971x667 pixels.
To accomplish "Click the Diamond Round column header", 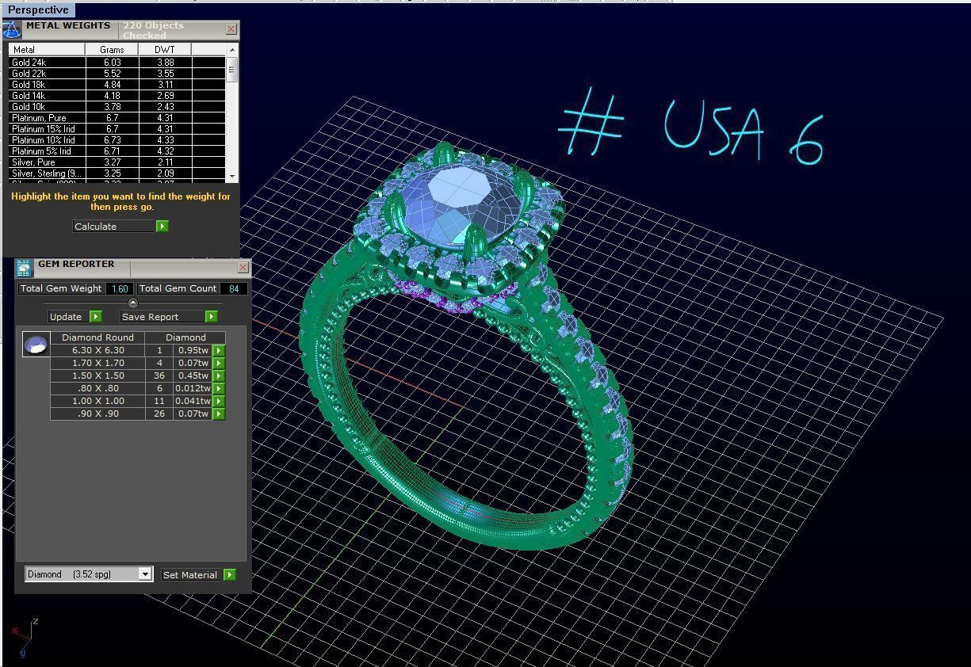I will (97, 337).
